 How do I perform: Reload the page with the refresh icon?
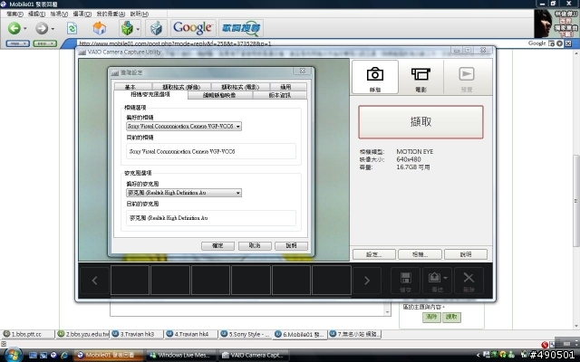pyautogui.click(x=72, y=28)
